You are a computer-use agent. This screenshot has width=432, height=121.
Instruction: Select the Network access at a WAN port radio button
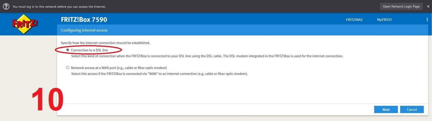click(68, 68)
